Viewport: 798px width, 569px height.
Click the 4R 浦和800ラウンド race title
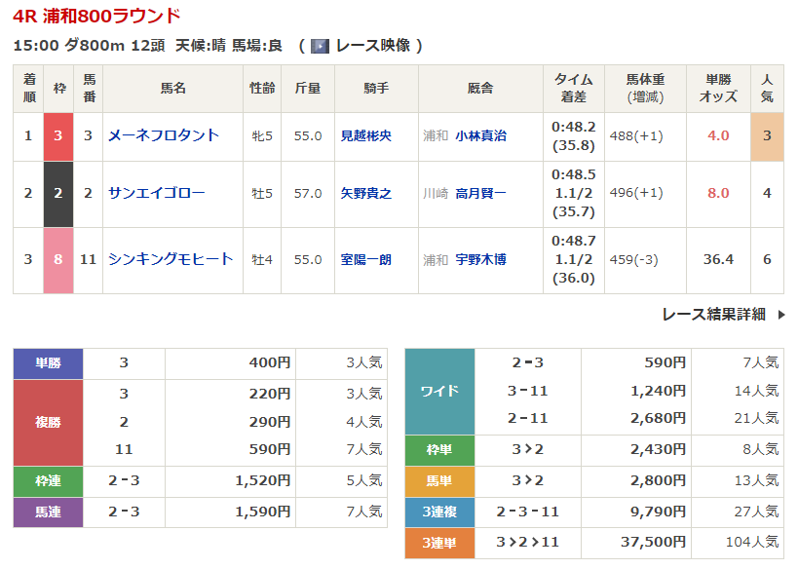(x=96, y=16)
